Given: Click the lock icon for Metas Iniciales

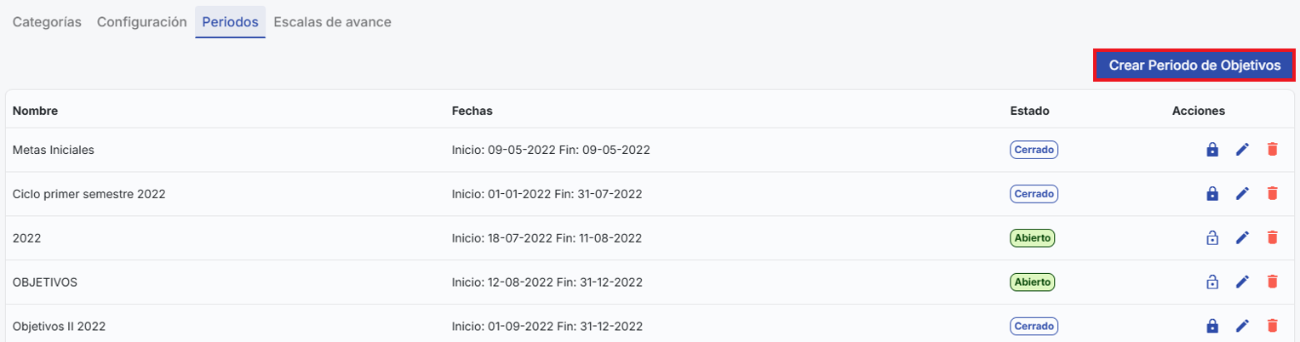Looking at the screenshot, I should pos(1212,150).
